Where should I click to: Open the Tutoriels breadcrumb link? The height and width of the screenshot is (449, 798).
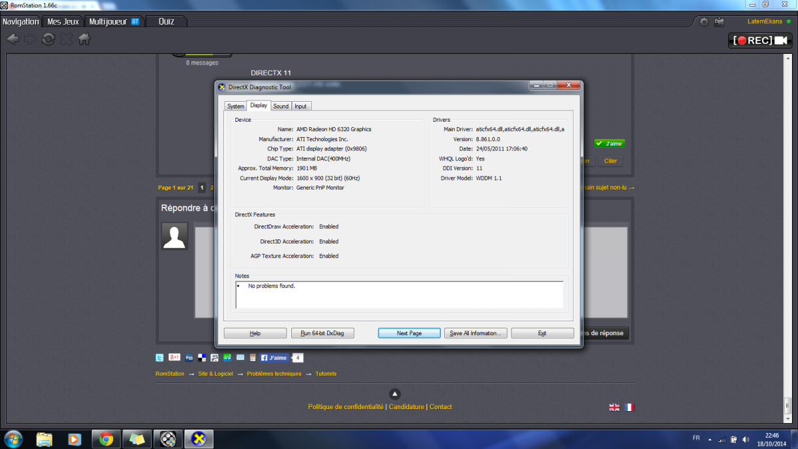point(326,374)
